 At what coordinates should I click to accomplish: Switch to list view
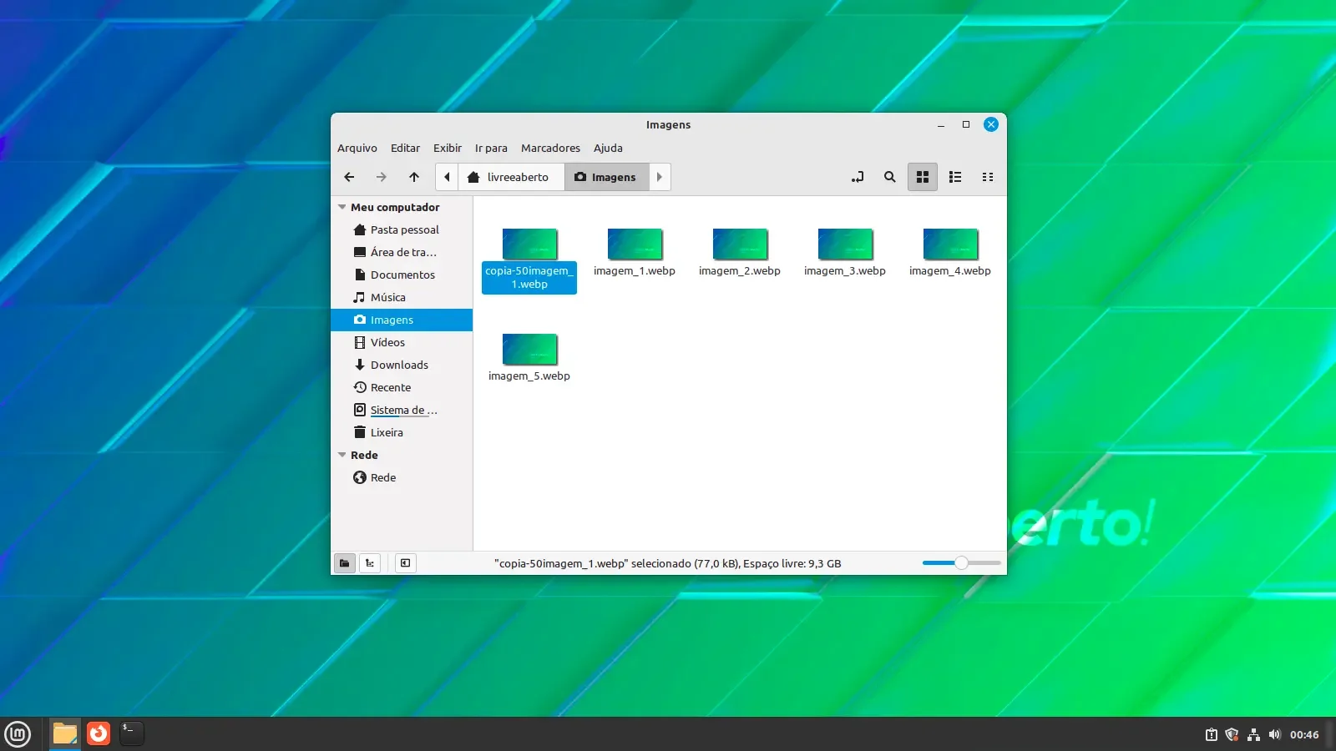point(955,177)
